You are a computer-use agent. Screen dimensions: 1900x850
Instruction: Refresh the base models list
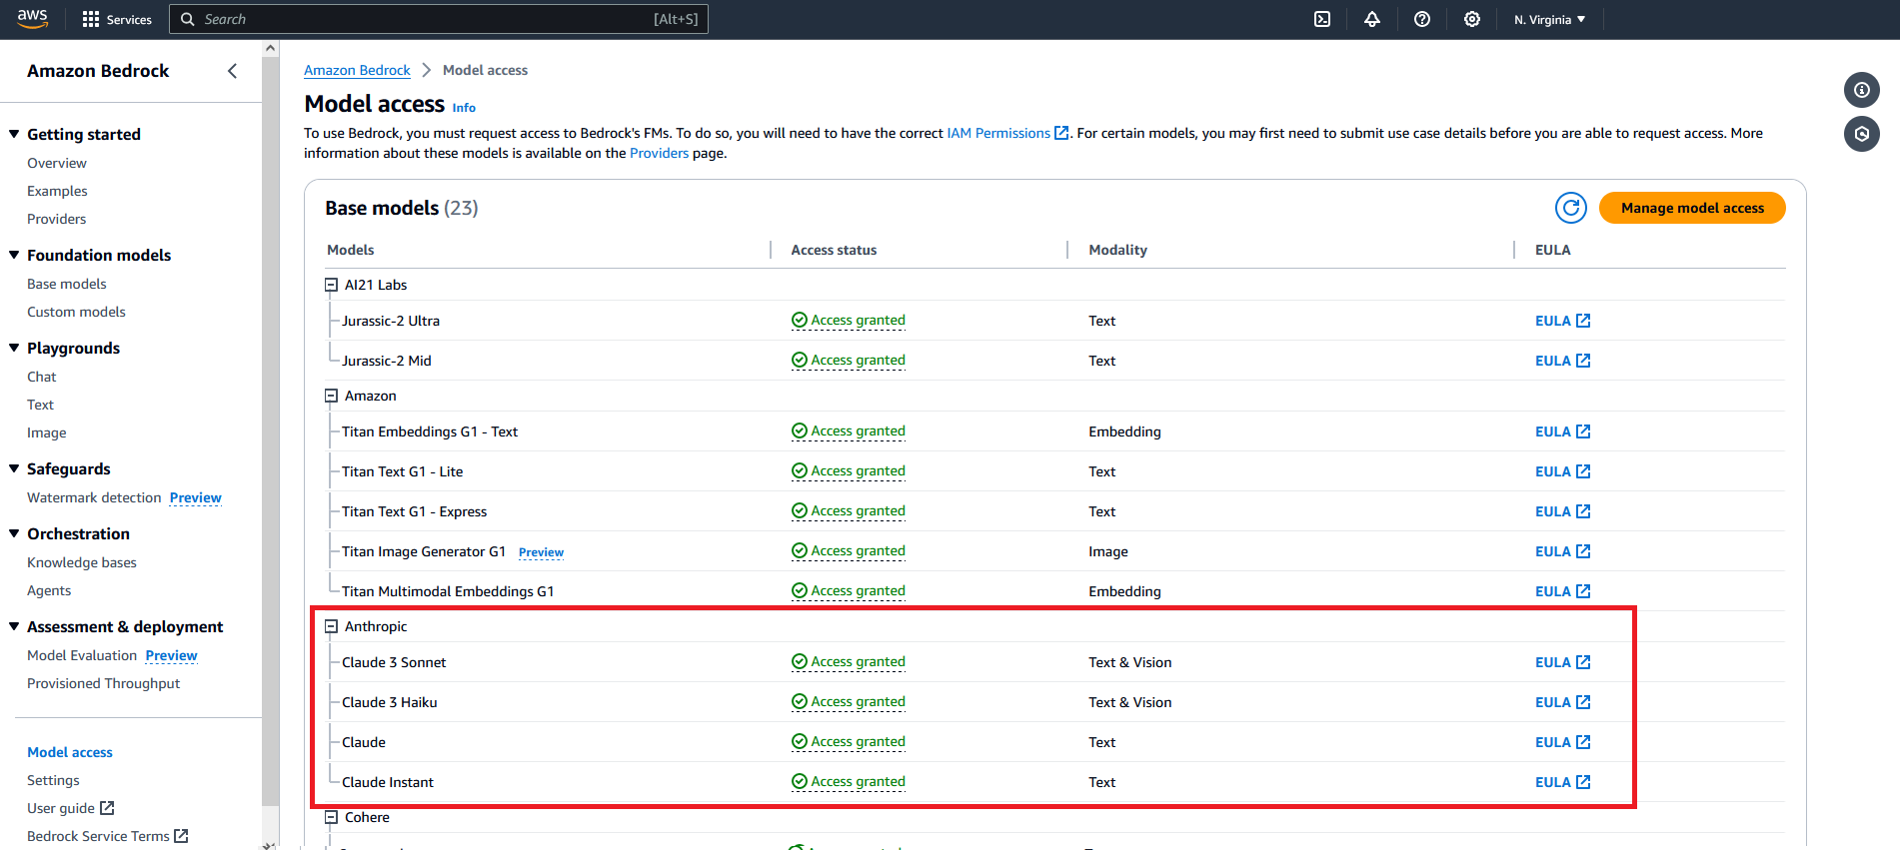click(1571, 208)
